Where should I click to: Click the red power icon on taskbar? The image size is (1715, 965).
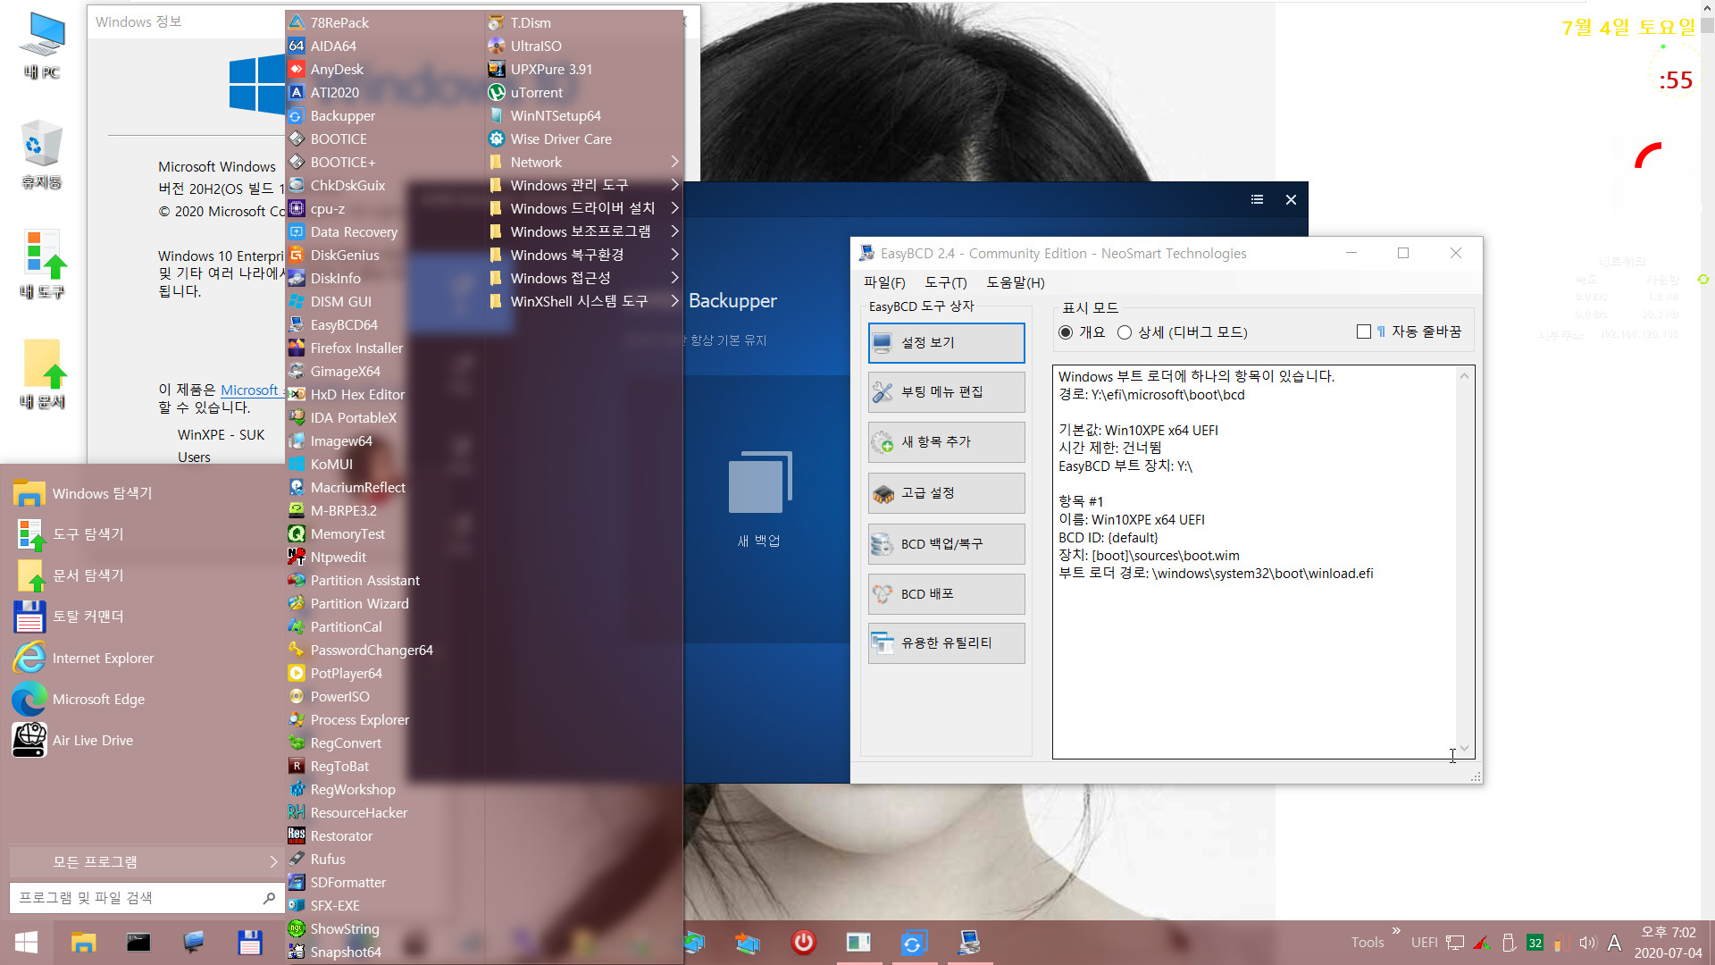(x=803, y=942)
